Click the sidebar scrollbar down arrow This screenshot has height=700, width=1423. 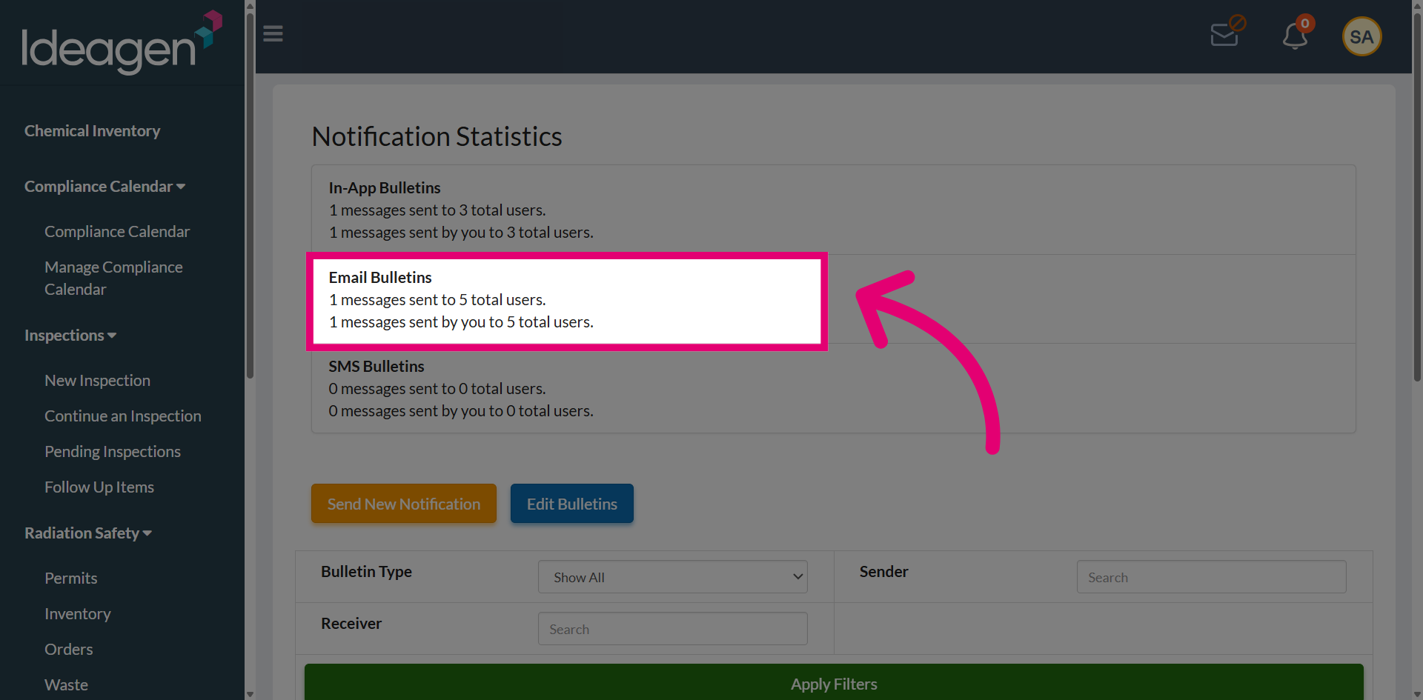tap(250, 694)
